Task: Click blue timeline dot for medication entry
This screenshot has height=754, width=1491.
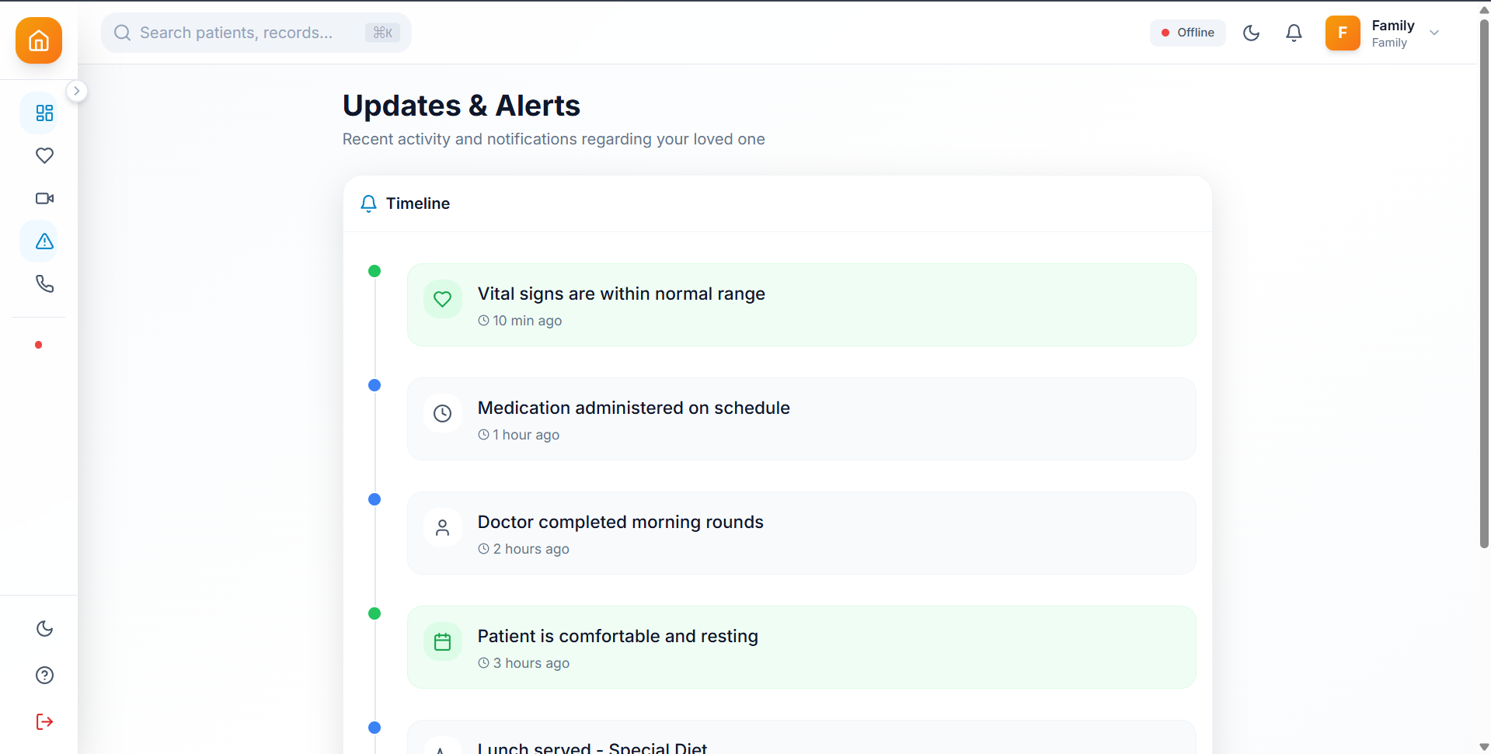Action: (374, 385)
